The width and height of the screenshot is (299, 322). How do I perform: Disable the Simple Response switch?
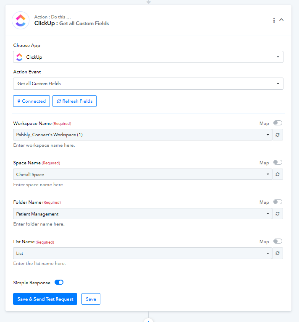(59, 282)
